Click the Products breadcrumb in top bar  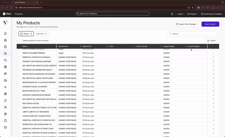19,14
